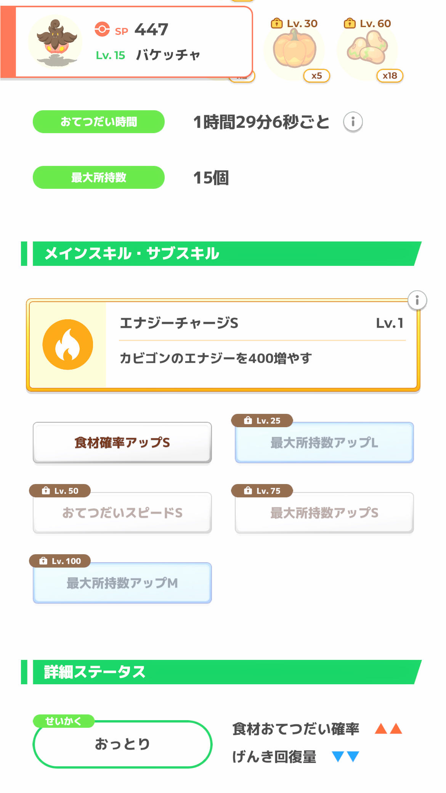Tap the blue down arrows for げんき回復量

coord(345,756)
